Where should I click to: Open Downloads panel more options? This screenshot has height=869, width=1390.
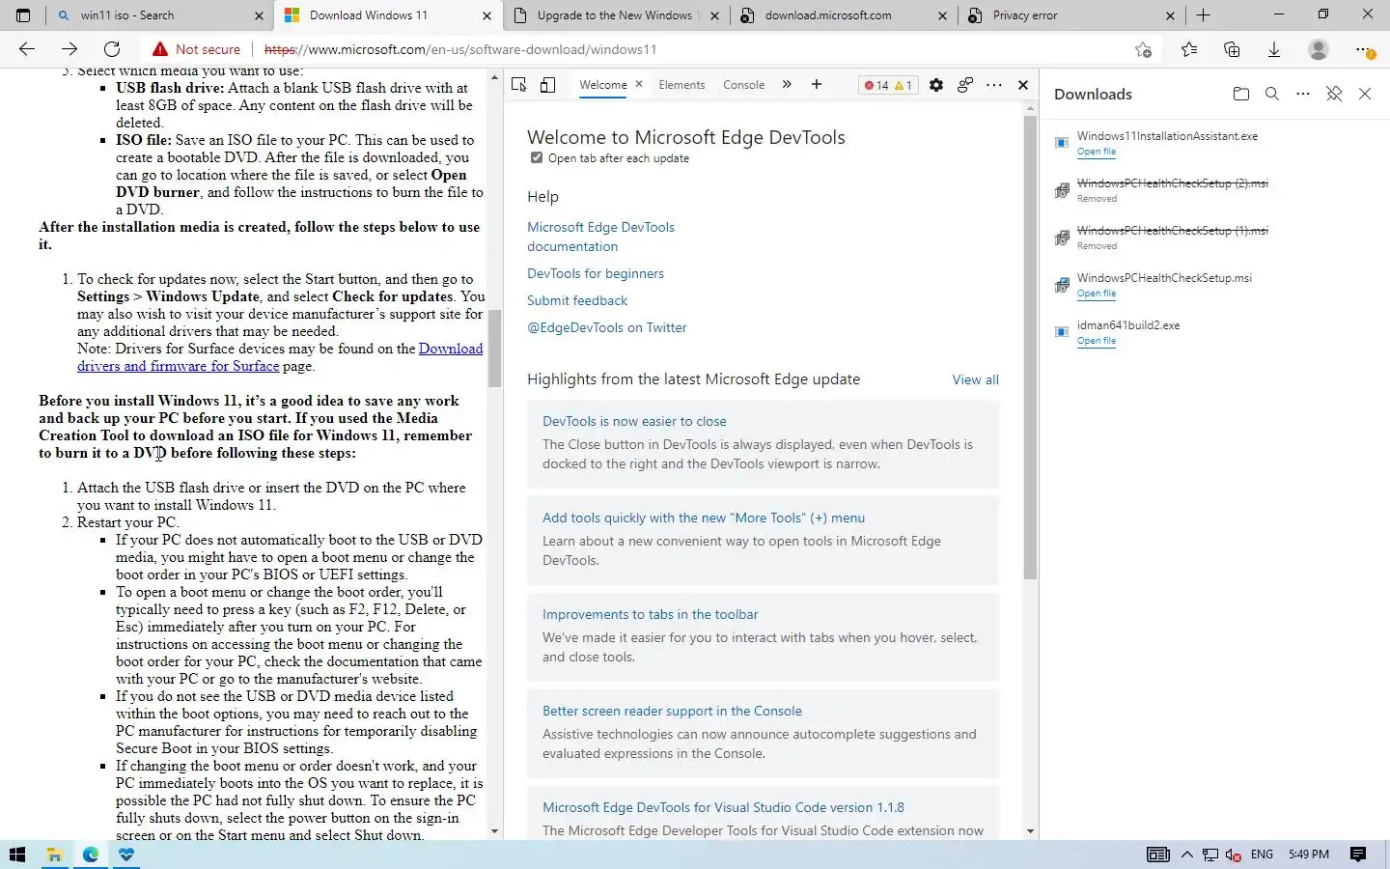click(1303, 94)
